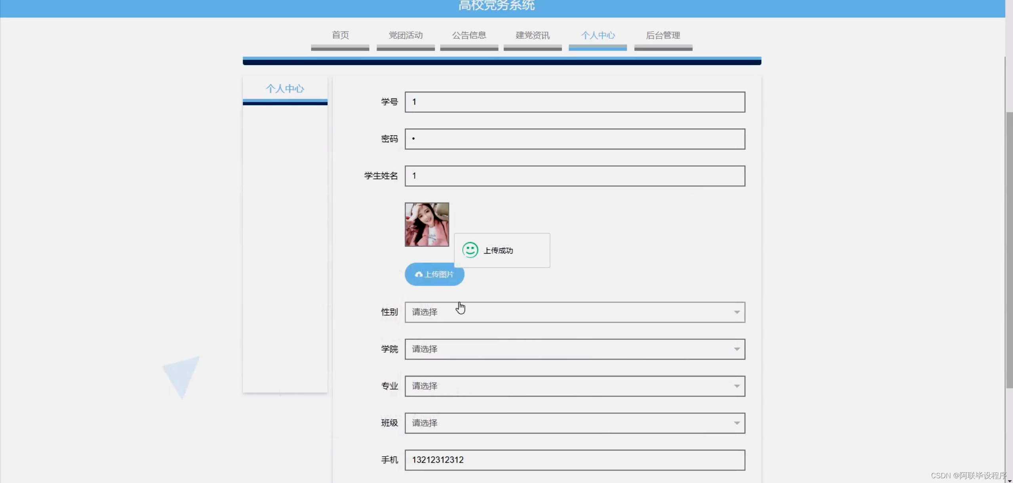Click into the 学号 input field

(574, 102)
